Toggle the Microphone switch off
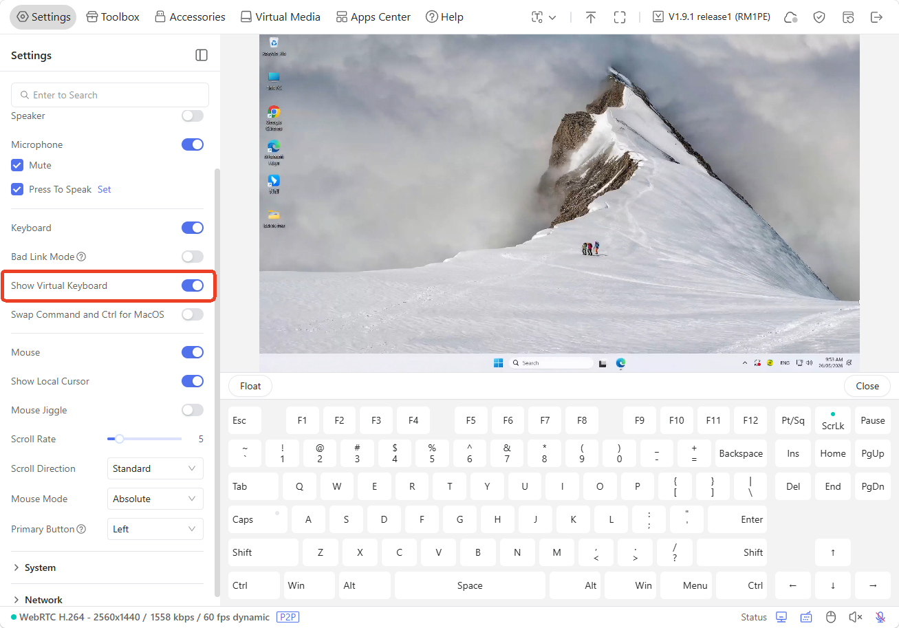The image size is (899, 628). point(193,144)
